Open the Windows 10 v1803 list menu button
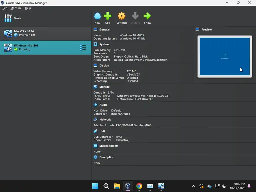Image resolution: width=256 pixels, height=192 pixels. point(83,48)
